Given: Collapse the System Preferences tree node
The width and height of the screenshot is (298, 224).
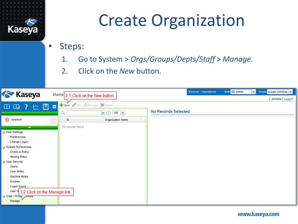Looking at the screenshot, I should (3, 147).
